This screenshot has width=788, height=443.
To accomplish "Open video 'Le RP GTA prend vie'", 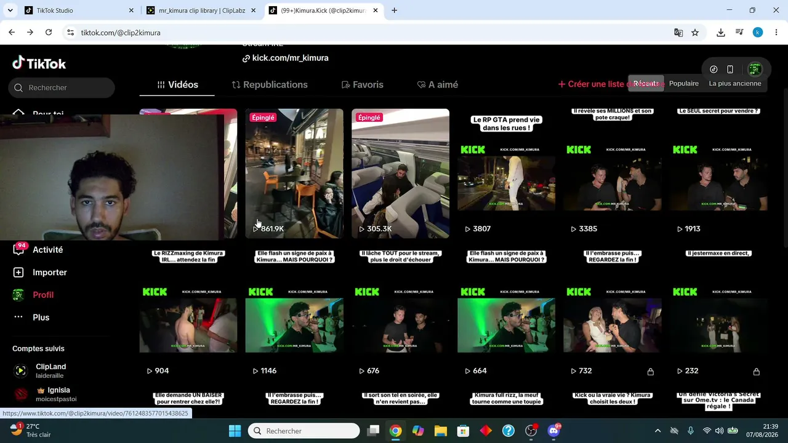I will click(507, 174).
